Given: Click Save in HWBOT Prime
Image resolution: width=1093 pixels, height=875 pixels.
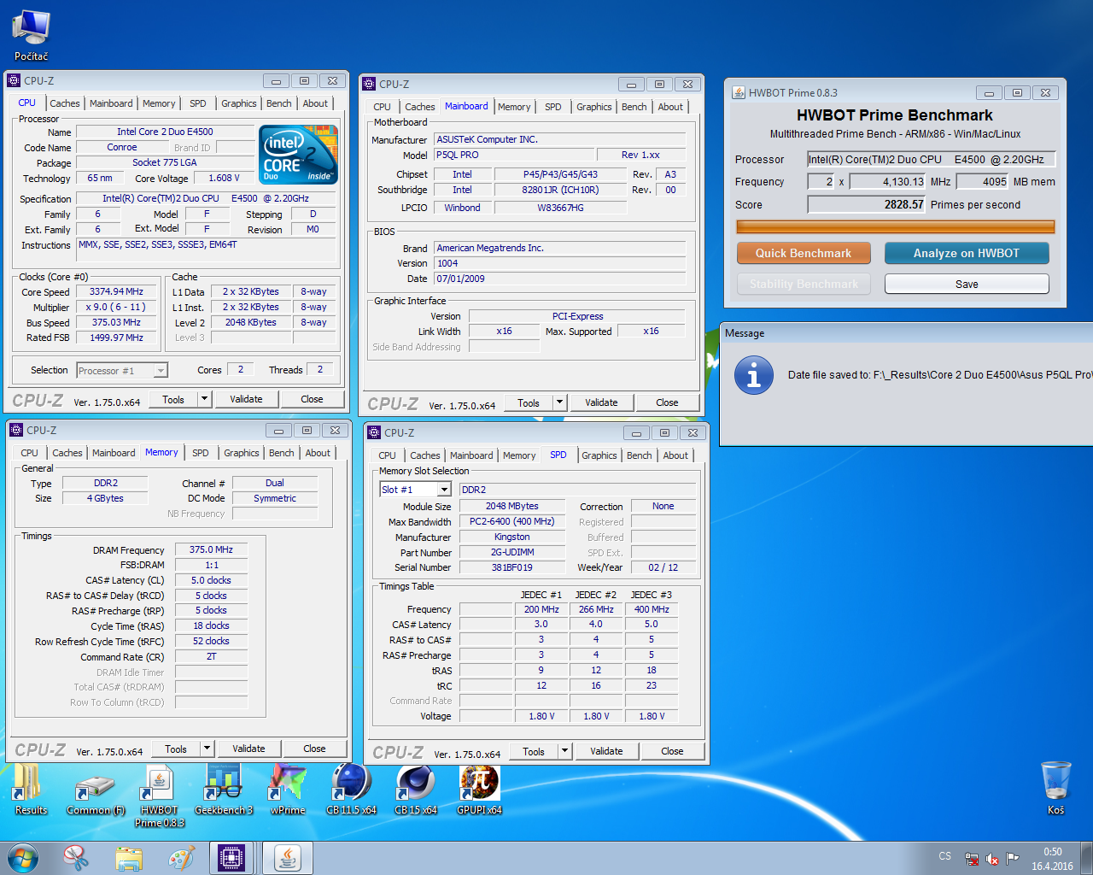Looking at the screenshot, I should click(x=967, y=284).
